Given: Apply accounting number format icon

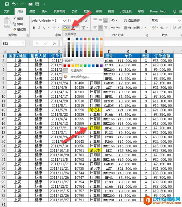Looking at the screenshot, I should 153,28.
